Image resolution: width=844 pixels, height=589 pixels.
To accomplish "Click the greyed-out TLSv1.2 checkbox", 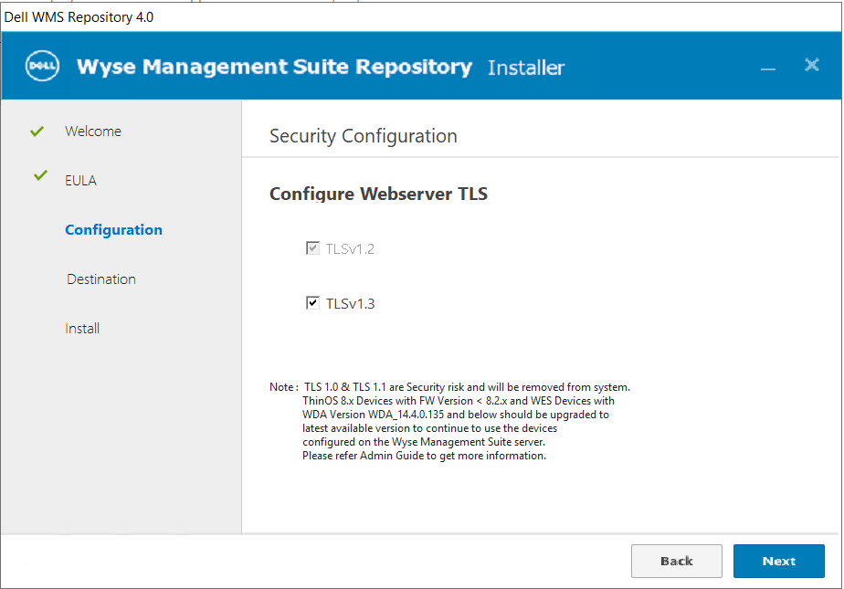I will (312, 248).
